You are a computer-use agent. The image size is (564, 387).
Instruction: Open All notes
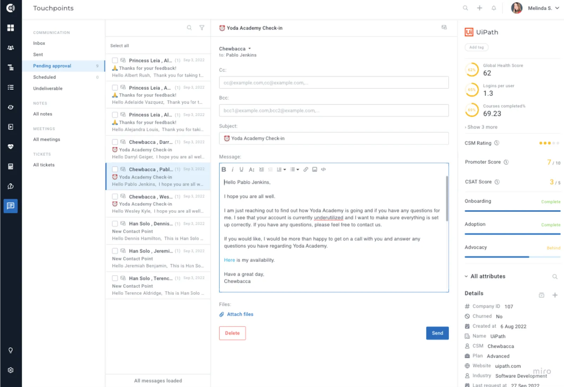(x=43, y=114)
